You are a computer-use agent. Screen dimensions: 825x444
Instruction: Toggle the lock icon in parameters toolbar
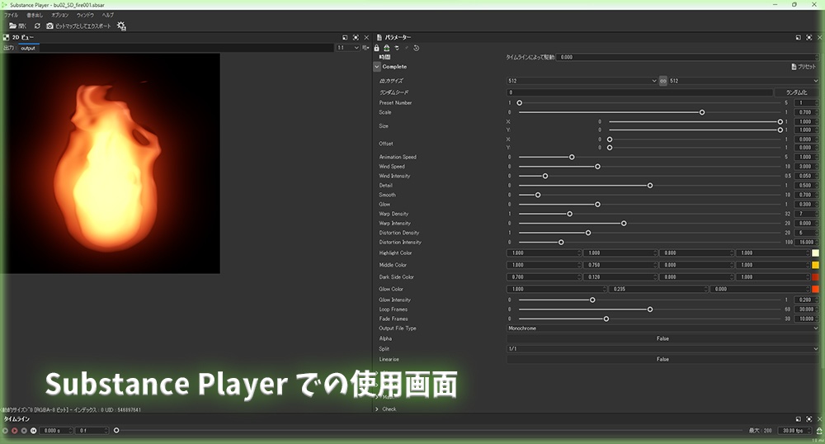click(x=377, y=48)
